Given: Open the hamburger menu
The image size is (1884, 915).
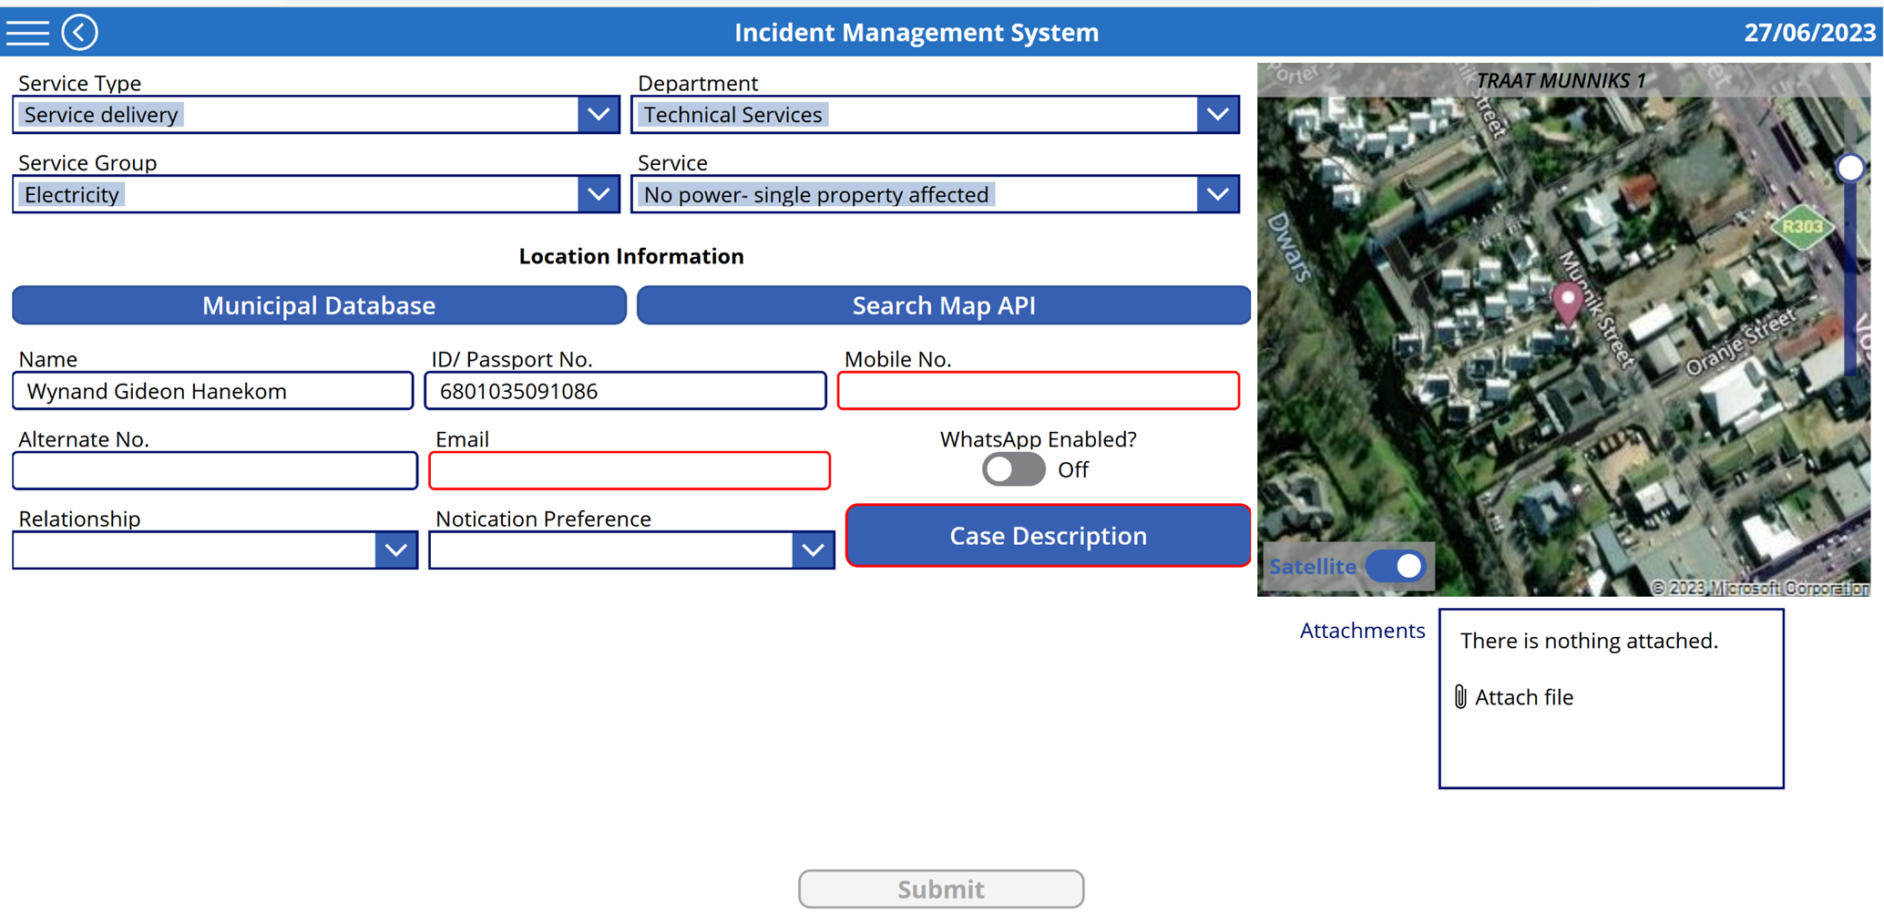Looking at the screenshot, I should pyautogui.click(x=27, y=33).
